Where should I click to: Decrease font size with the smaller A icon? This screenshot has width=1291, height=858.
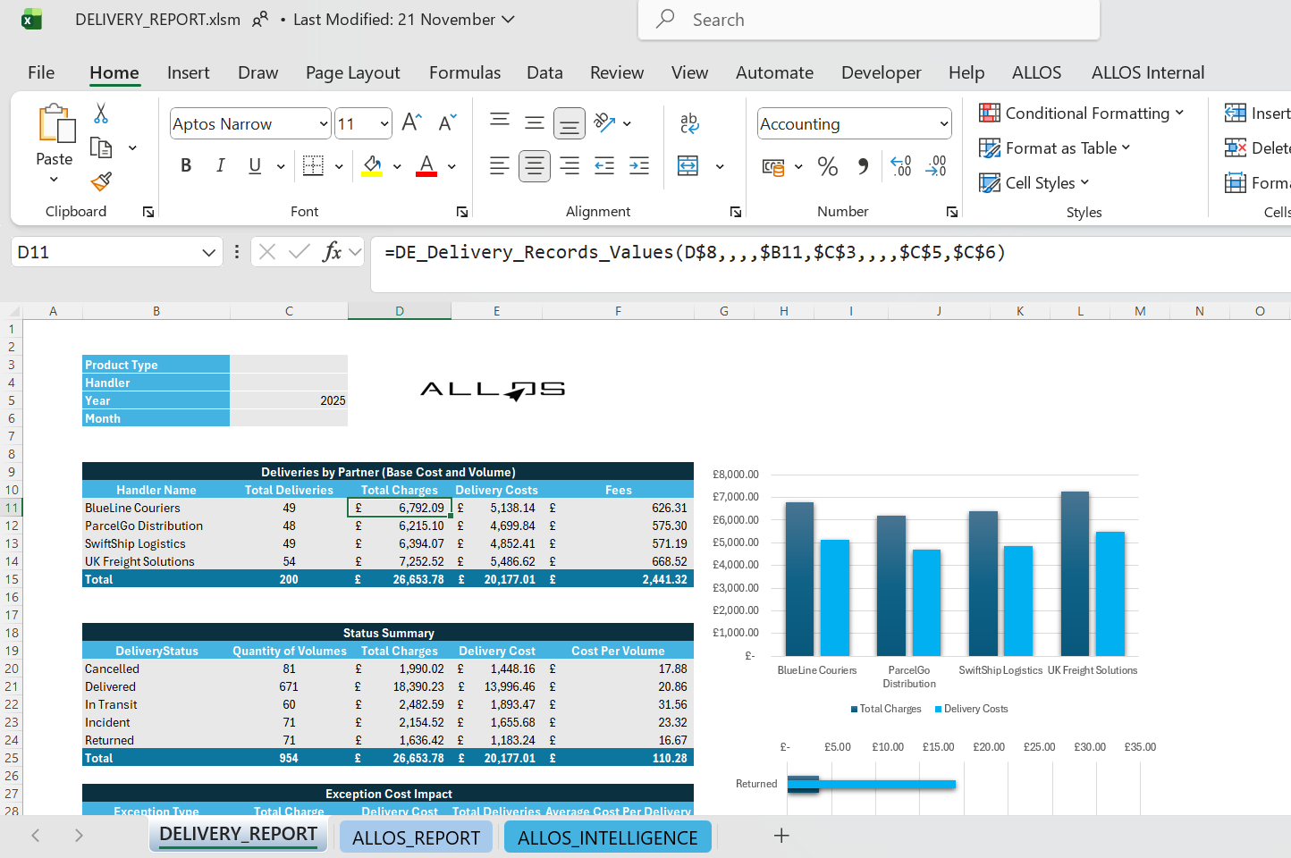click(x=447, y=122)
